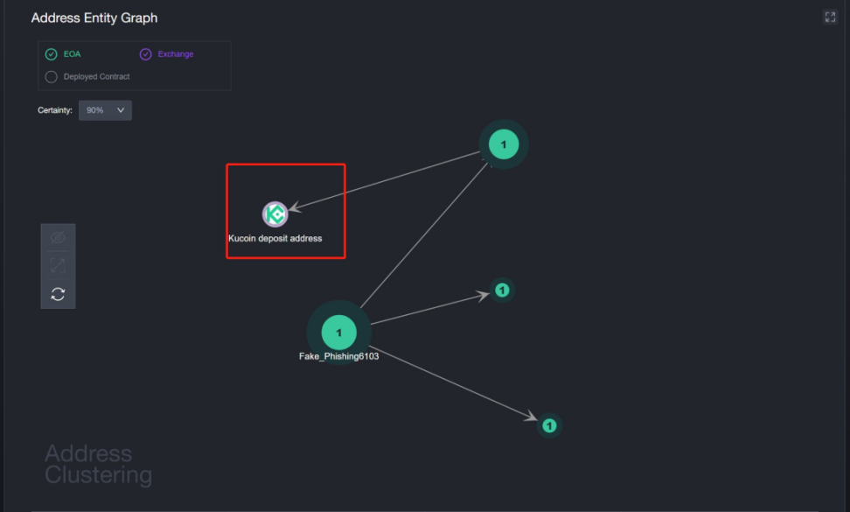Click the EOA legend label
Viewport: 850px width, 512px height.
72,54
